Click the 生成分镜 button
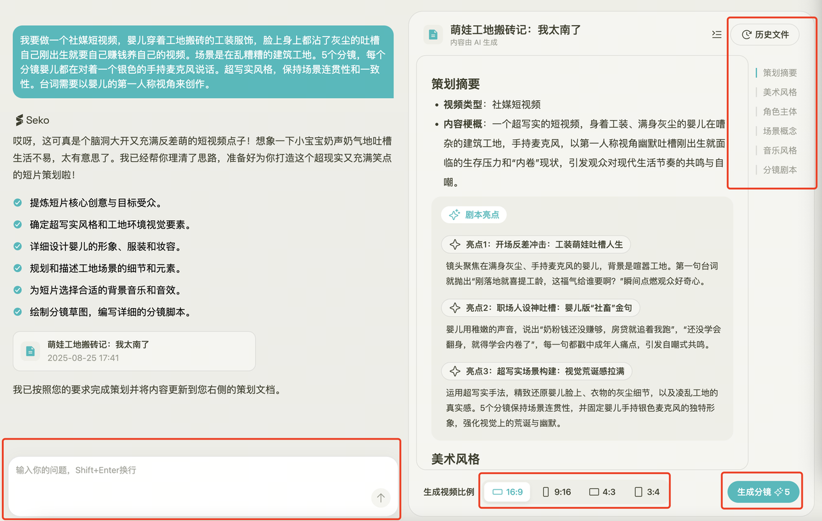The width and height of the screenshot is (822, 521). (763, 492)
